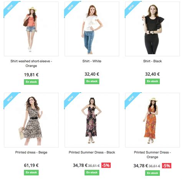Open 'Printed dress - Beige' title link

coord(31,152)
